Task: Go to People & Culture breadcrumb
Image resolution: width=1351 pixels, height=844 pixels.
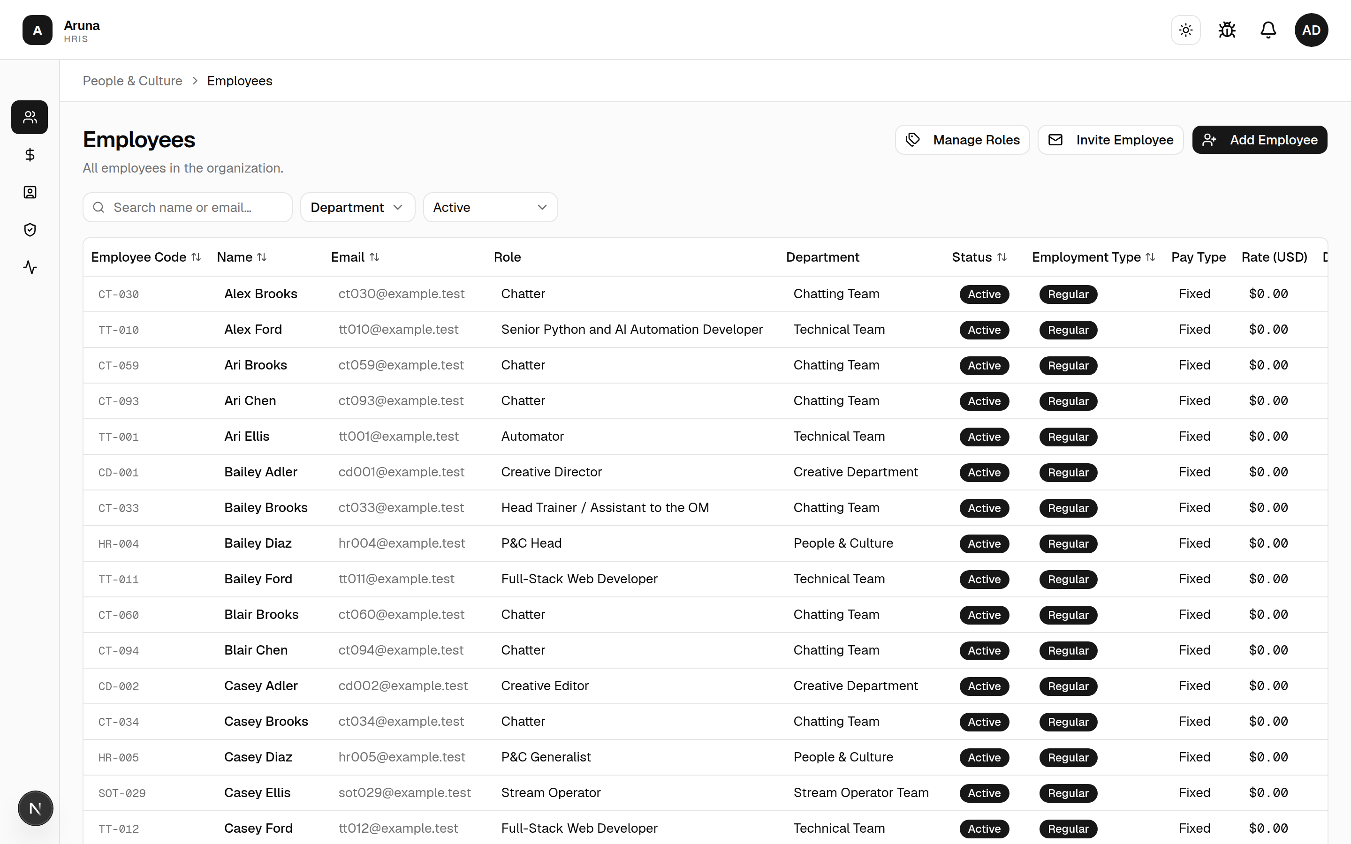Action: click(132, 81)
